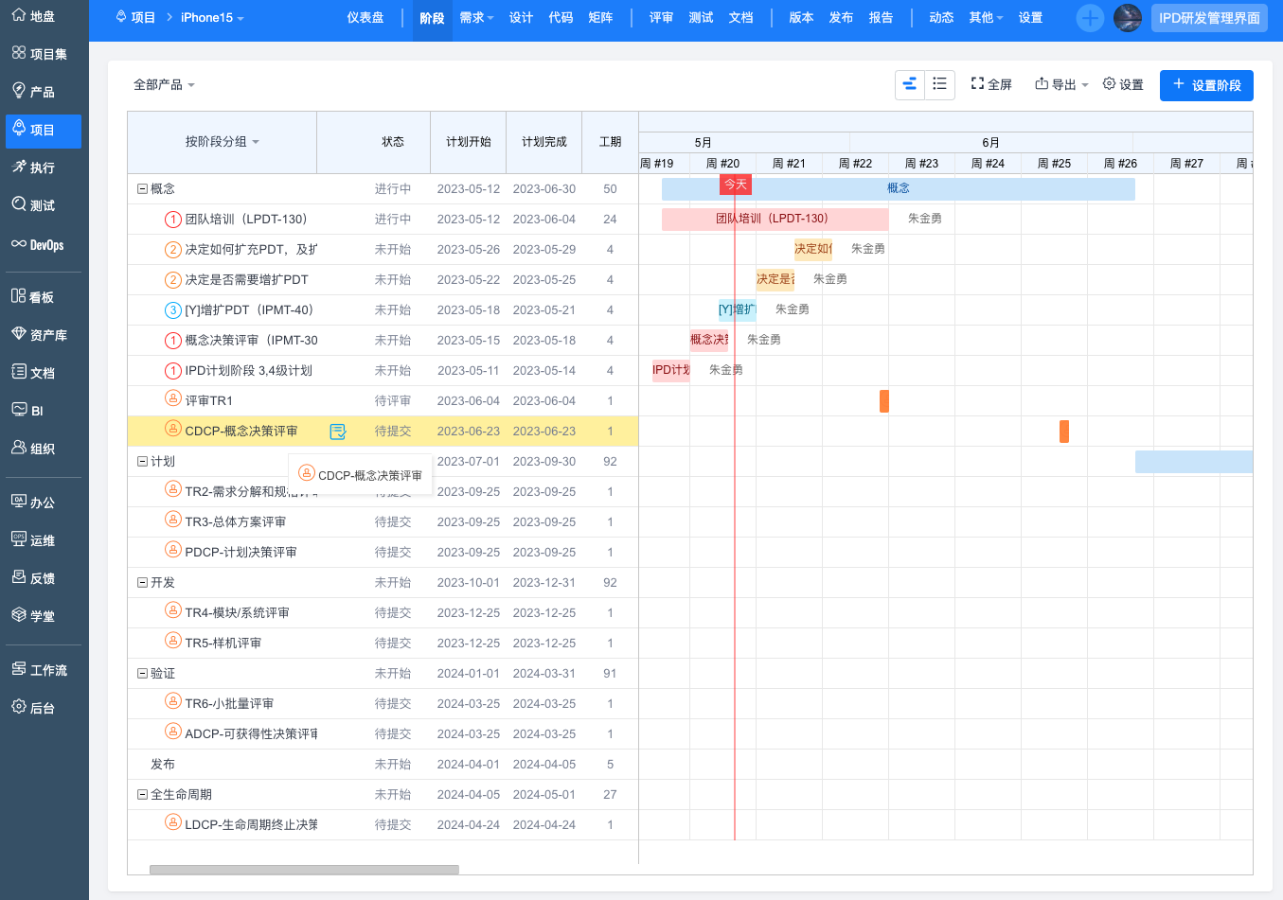Expand the 导出 export dropdown
This screenshot has height=900, width=1283.
[x=1061, y=84]
